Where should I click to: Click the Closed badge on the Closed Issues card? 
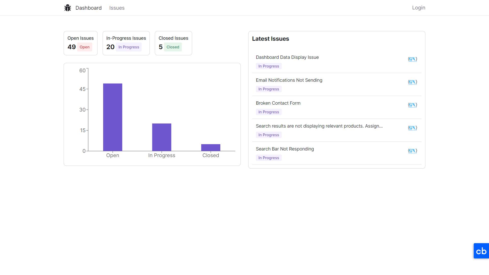(173, 47)
